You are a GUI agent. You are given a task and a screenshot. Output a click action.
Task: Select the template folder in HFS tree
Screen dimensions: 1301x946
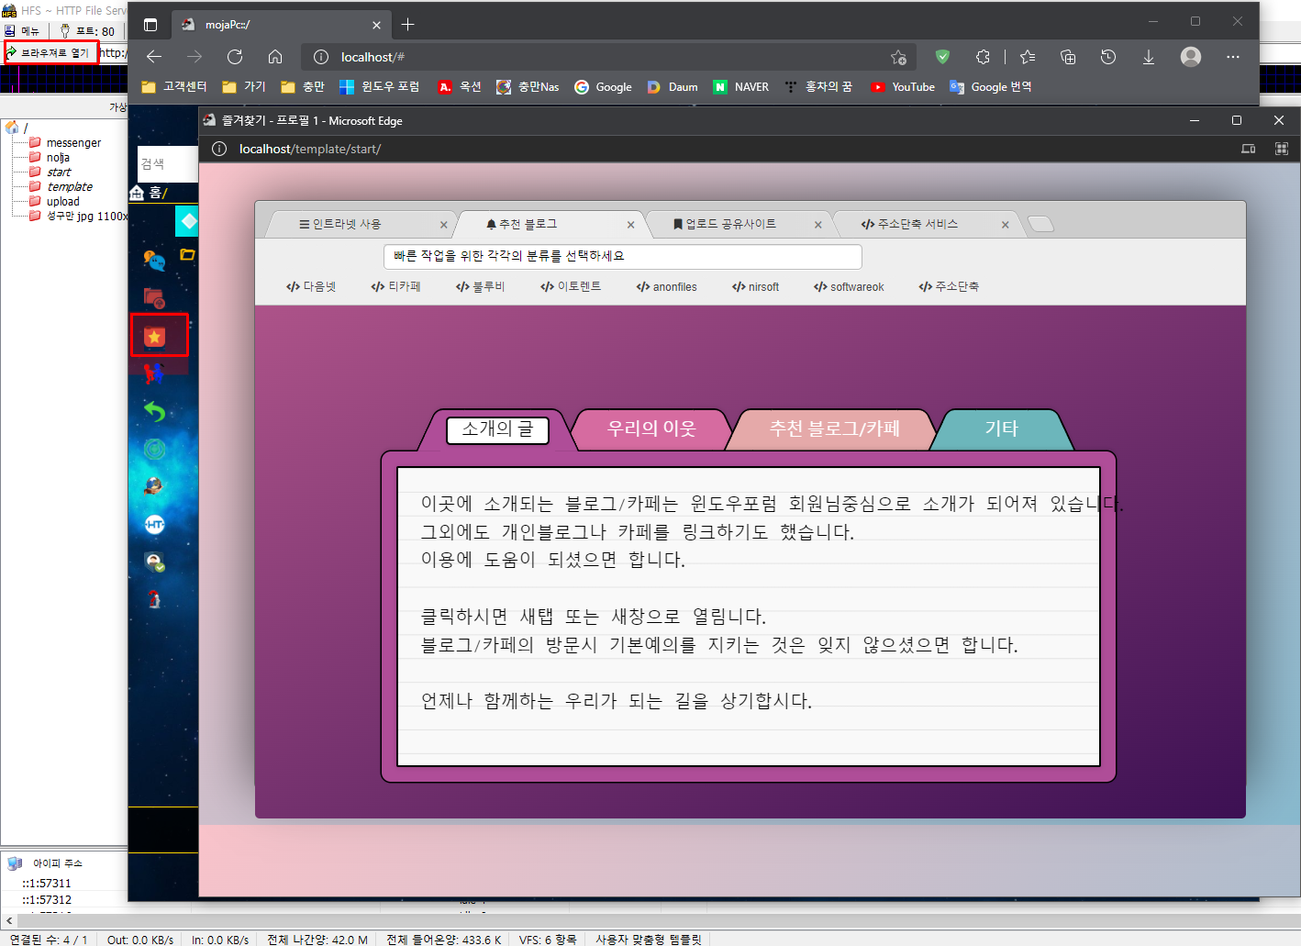[70, 187]
